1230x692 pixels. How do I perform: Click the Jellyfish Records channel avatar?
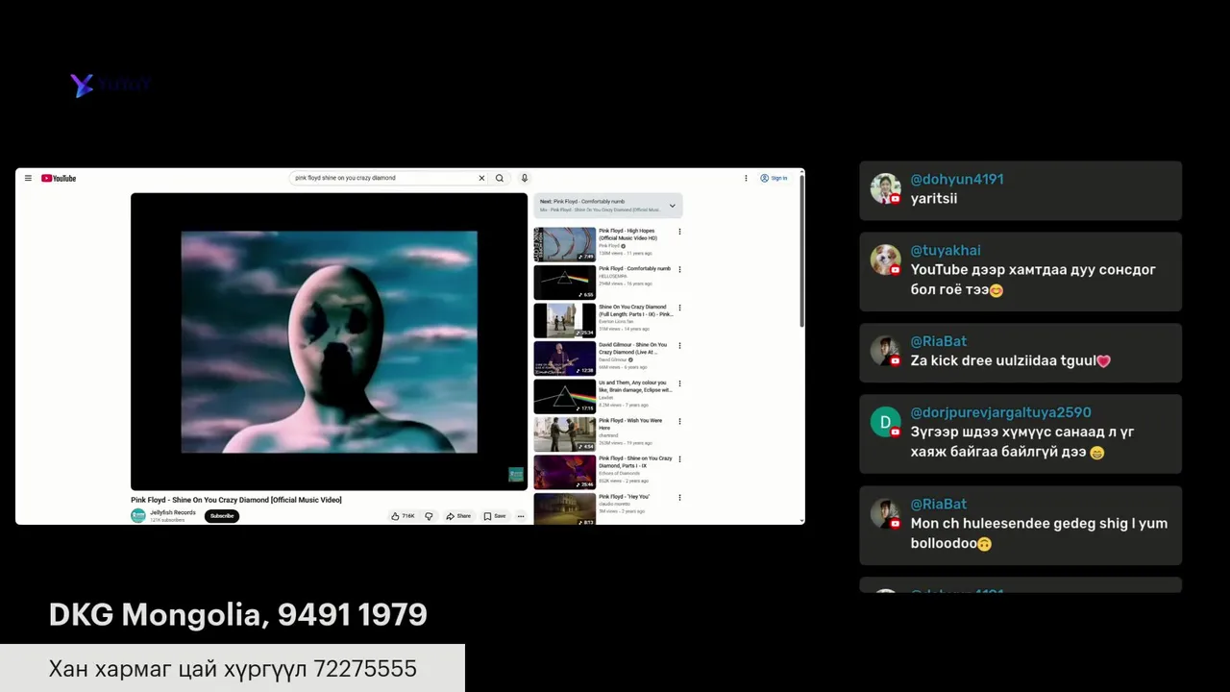coord(138,516)
